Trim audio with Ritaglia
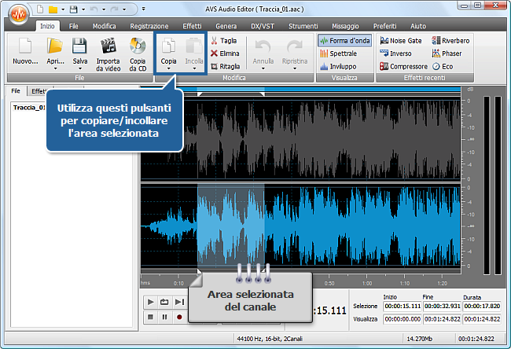Screen dimensions: 511x349 (x=225, y=67)
